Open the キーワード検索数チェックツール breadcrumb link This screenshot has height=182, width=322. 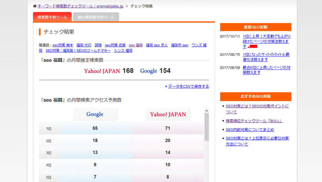80,6
